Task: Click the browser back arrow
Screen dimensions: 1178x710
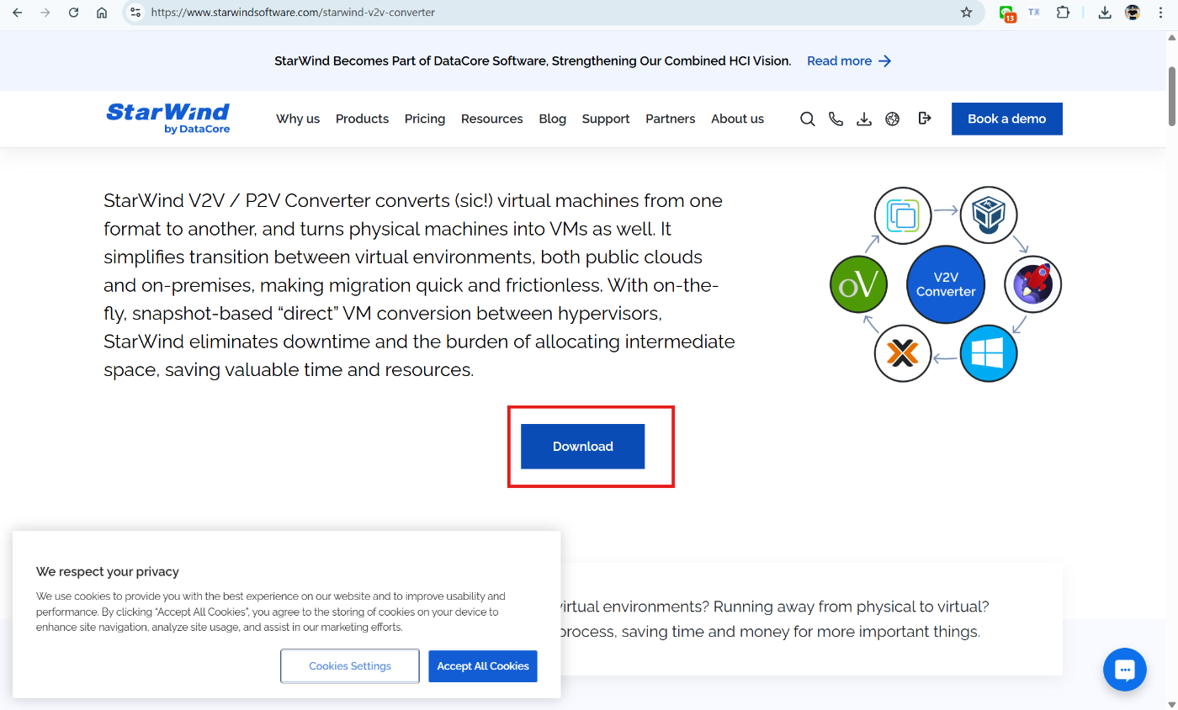Action: [x=17, y=13]
